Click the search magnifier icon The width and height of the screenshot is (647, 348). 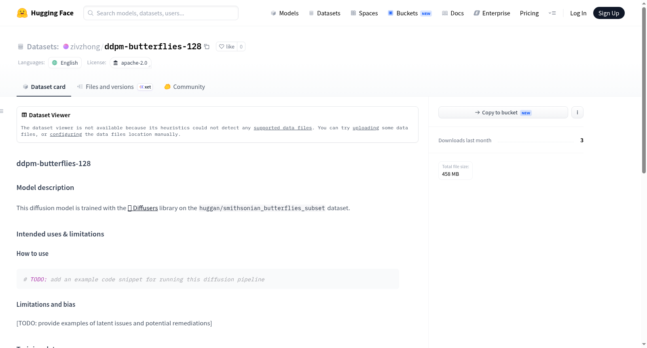[x=91, y=13]
